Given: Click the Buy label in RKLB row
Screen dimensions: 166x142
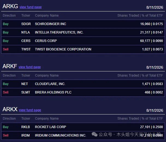Looking at the screenshot, I should click(x=6, y=127).
